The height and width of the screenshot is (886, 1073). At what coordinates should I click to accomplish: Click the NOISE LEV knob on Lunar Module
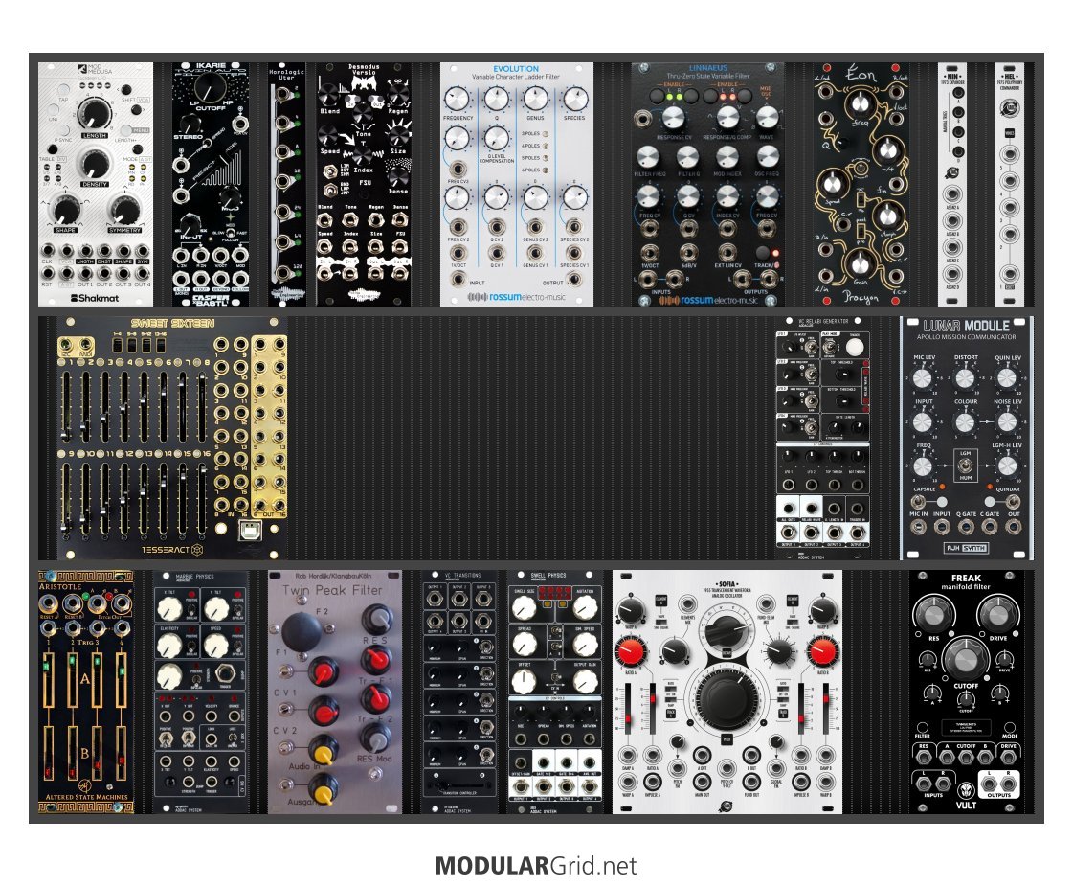(1007, 422)
